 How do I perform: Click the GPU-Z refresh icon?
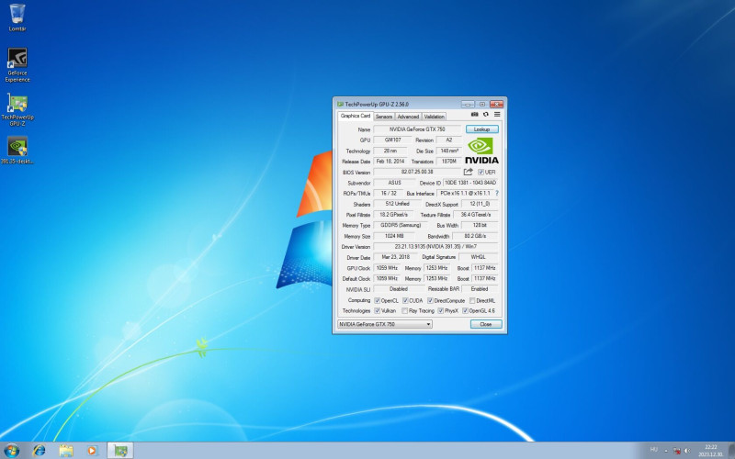coord(486,114)
